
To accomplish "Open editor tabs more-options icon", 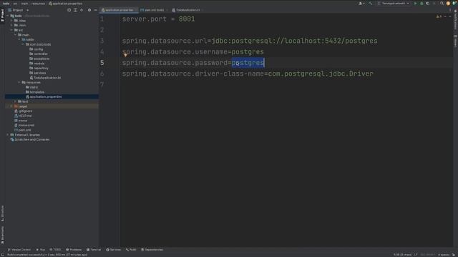I will point(450,10).
